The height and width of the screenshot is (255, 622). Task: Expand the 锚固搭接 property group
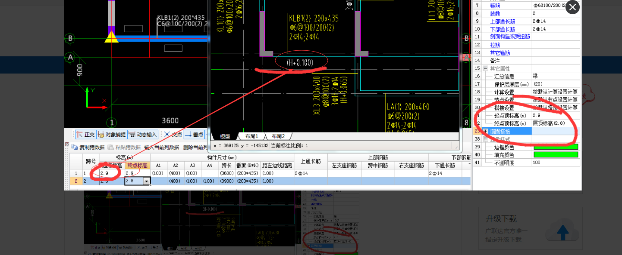click(x=485, y=131)
